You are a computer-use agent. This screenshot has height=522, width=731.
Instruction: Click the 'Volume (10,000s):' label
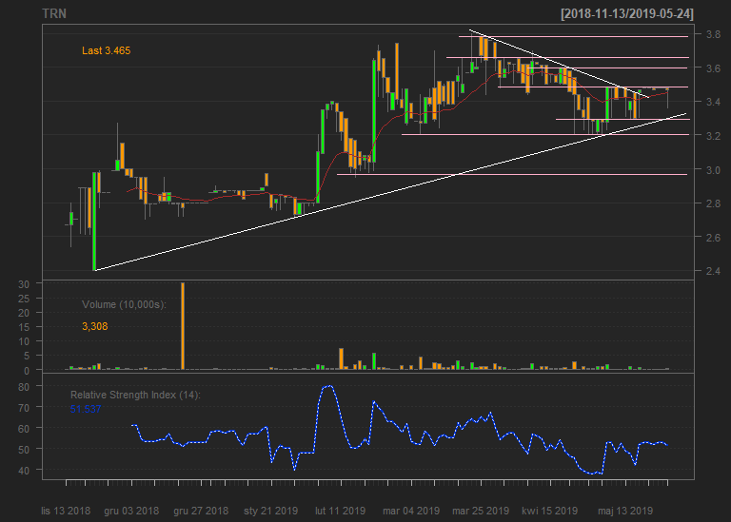124,304
